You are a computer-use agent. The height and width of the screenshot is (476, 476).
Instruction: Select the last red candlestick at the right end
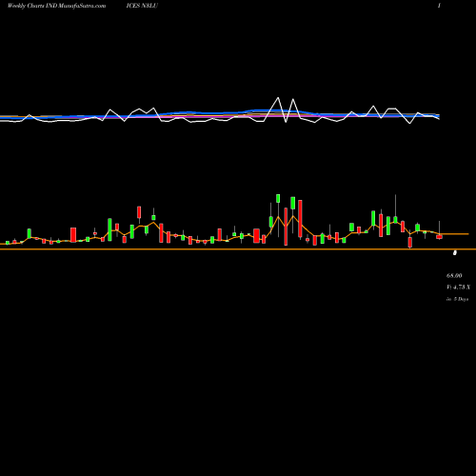[439, 237]
